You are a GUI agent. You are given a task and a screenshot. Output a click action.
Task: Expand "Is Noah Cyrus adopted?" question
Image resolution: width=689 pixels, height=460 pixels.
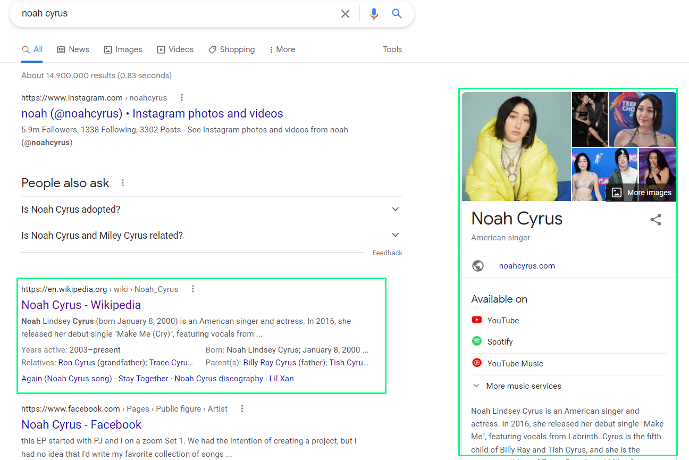click(x=212, y=210)
